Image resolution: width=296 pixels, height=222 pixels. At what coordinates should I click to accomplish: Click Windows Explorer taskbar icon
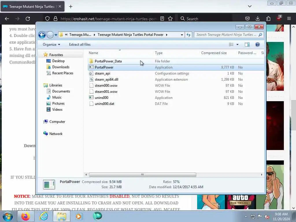coord(62,216)
